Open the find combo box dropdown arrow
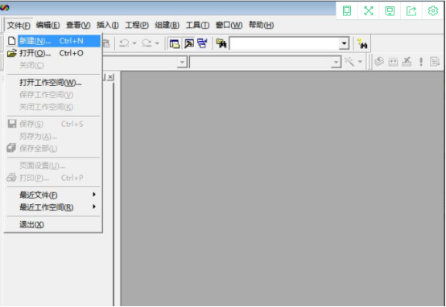Image resolution: width=446 pixels, height=307 pixels. click(345, 43)
